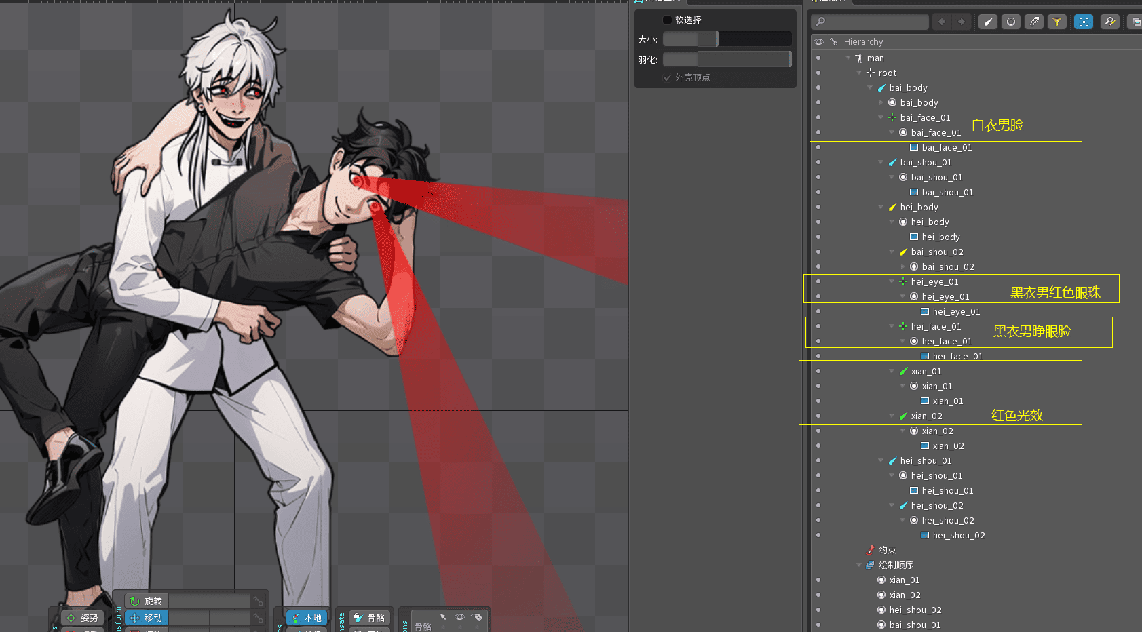Toggle the bone filter icon in tree toolbar
The height and width of the screenshot is (632, 1142).
988,22
